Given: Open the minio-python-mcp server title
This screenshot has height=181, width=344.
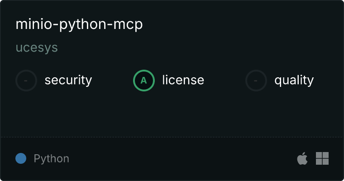Looking at the screenshot, I should (x=79, y=24).
